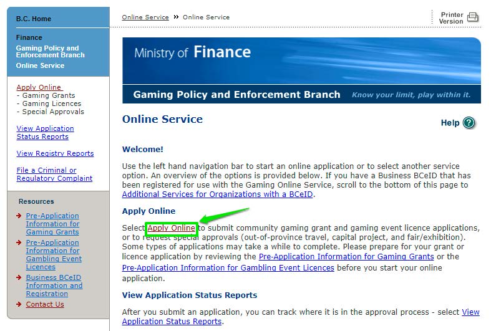Click the Help text label

(450, 123)
